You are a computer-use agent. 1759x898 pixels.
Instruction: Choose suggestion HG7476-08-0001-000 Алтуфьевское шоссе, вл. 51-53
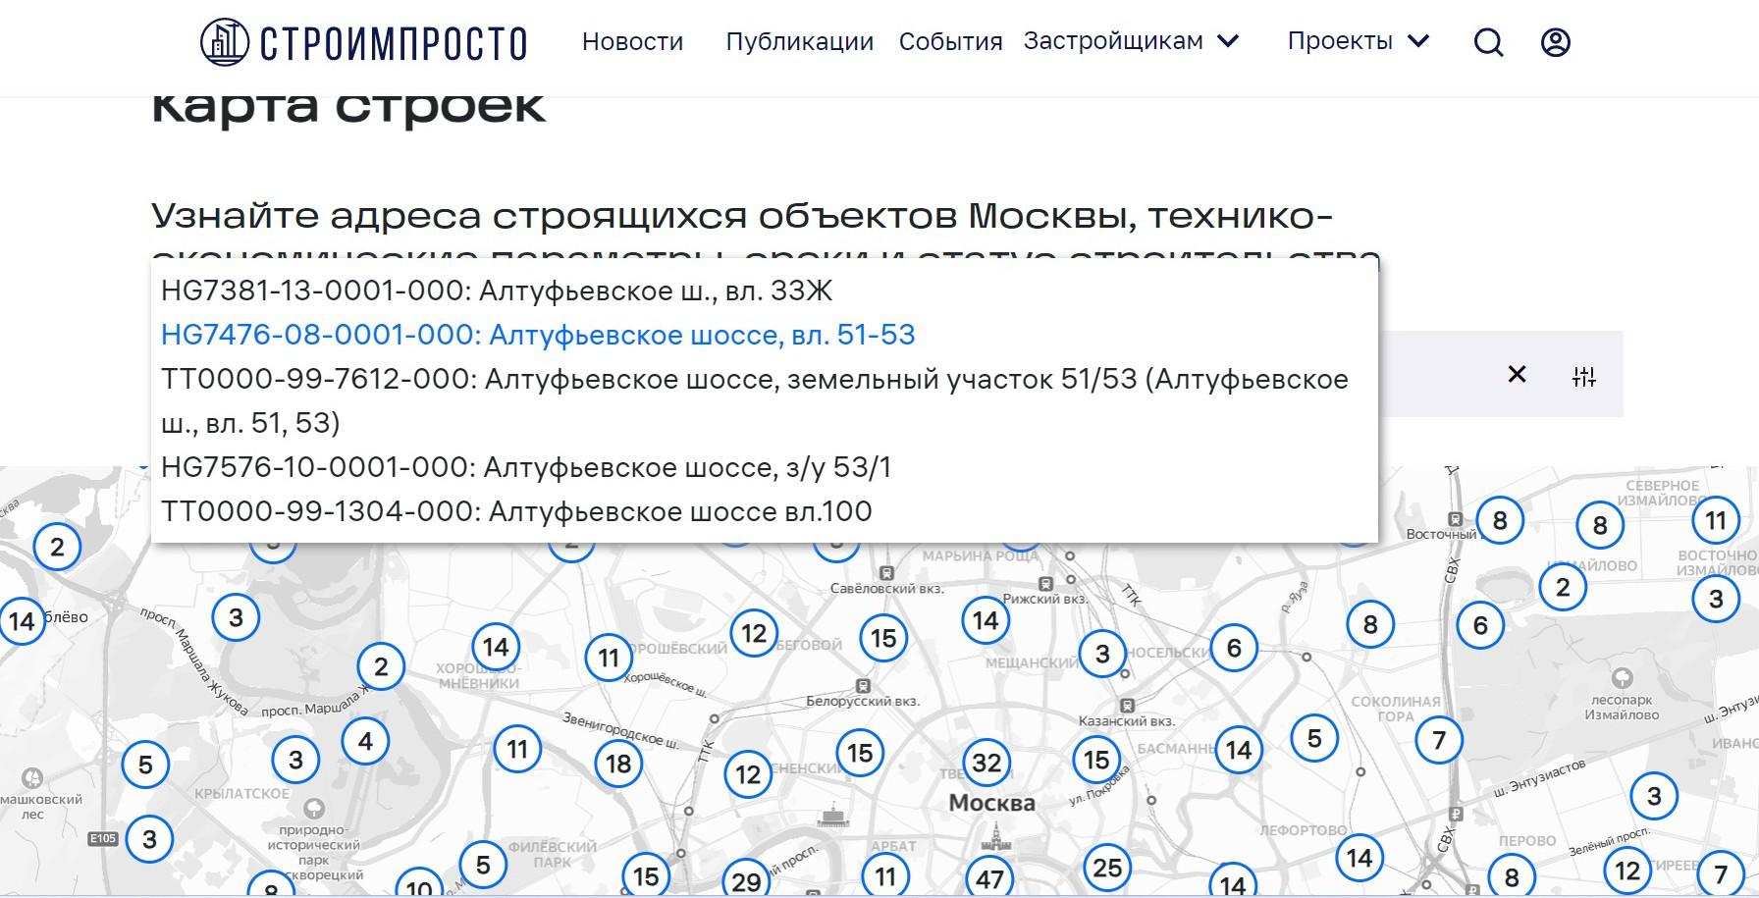point(764,335)
